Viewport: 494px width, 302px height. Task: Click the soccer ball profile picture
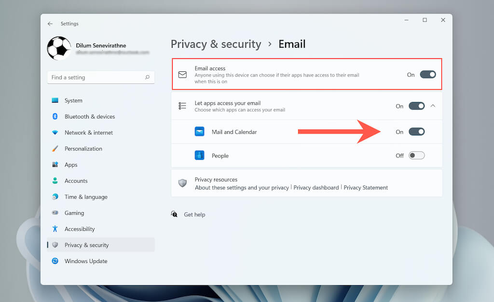(x=59, y=49)
